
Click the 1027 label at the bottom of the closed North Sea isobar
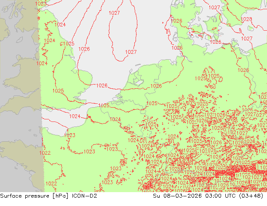tap(131, 52)
